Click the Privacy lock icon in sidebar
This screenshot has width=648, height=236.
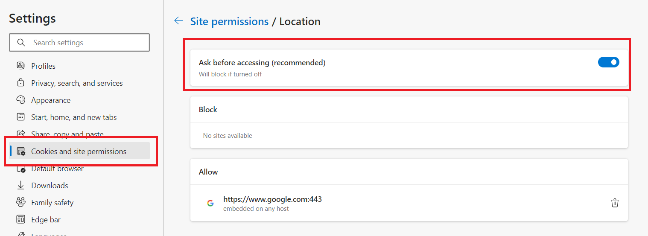click(x=20, y=83)
